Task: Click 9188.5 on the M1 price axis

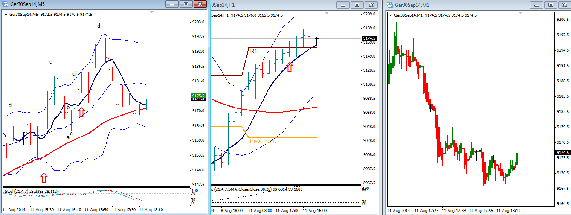Action: (563, 81)
